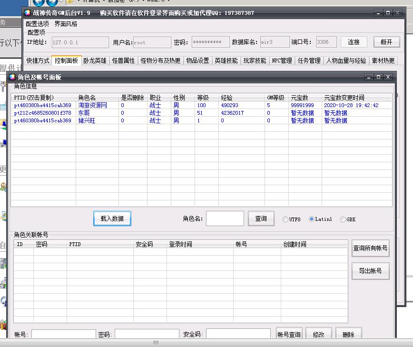
Task: Click the 导出帐号 button
Action: [370, 271]
